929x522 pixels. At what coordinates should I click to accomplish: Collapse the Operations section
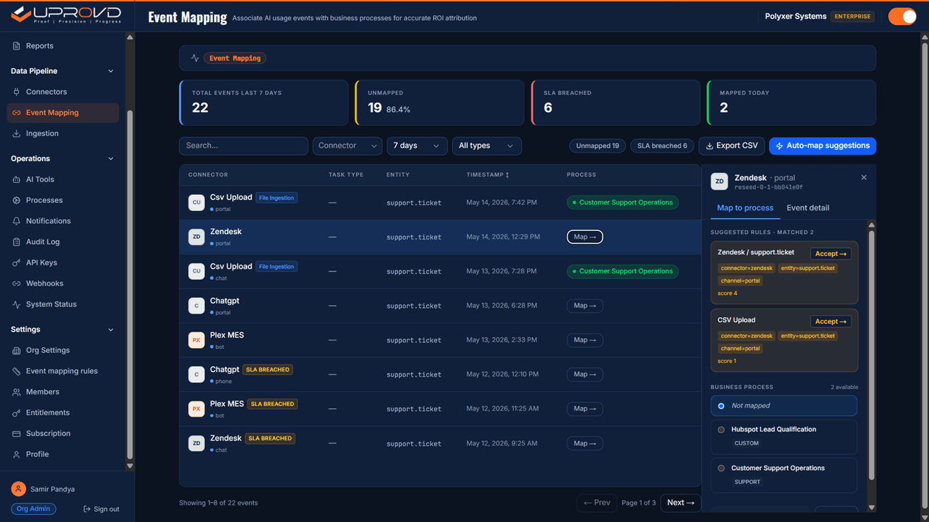pyautogui.click(x=111, y=159)
